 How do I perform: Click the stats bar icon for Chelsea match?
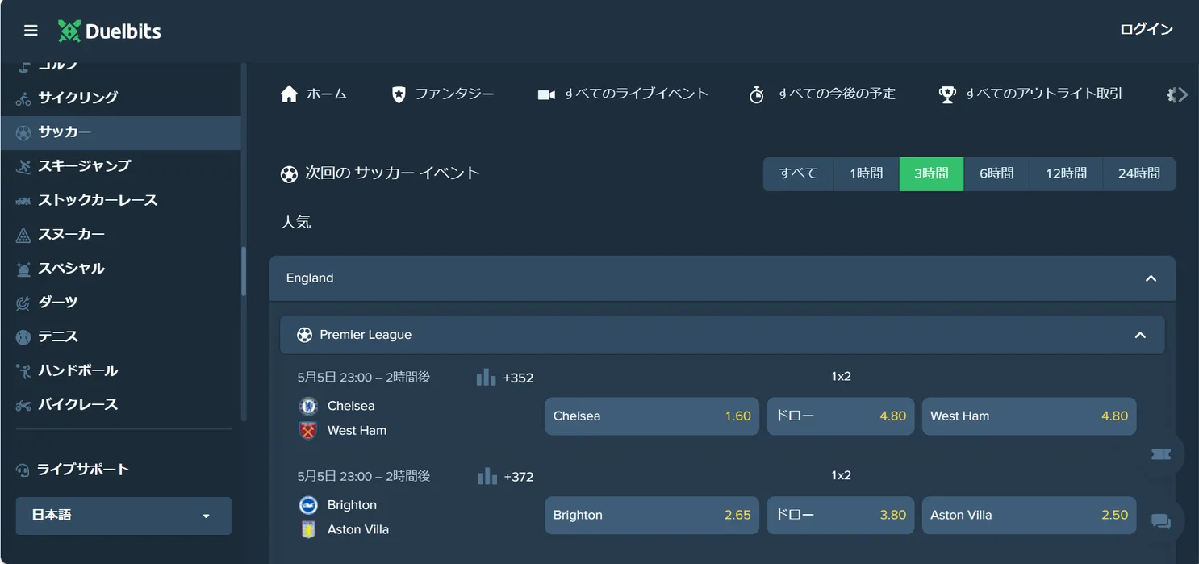tap(486, 377)
